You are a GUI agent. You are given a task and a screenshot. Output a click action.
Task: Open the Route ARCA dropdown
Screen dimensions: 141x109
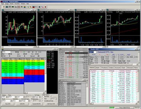point(11,101)
